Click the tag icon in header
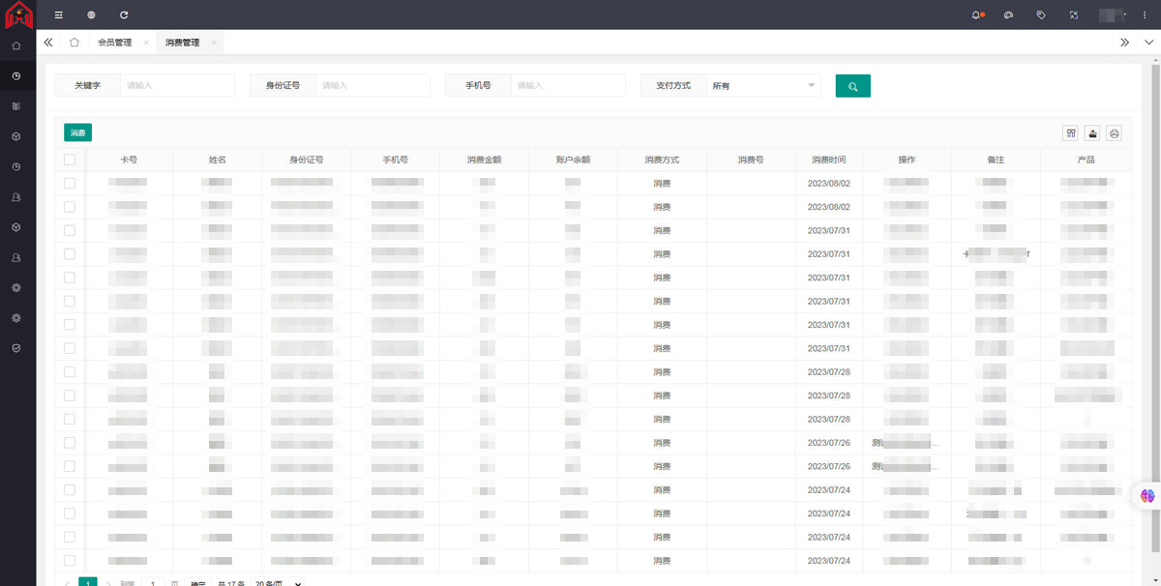The width and height of the screenshot is (1161, 586). tap(1041, 15)
